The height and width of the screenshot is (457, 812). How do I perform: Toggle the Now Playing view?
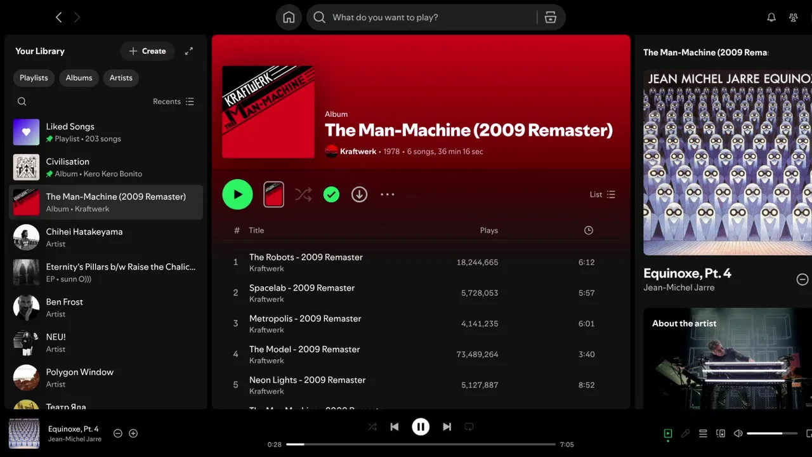point(667,434)
